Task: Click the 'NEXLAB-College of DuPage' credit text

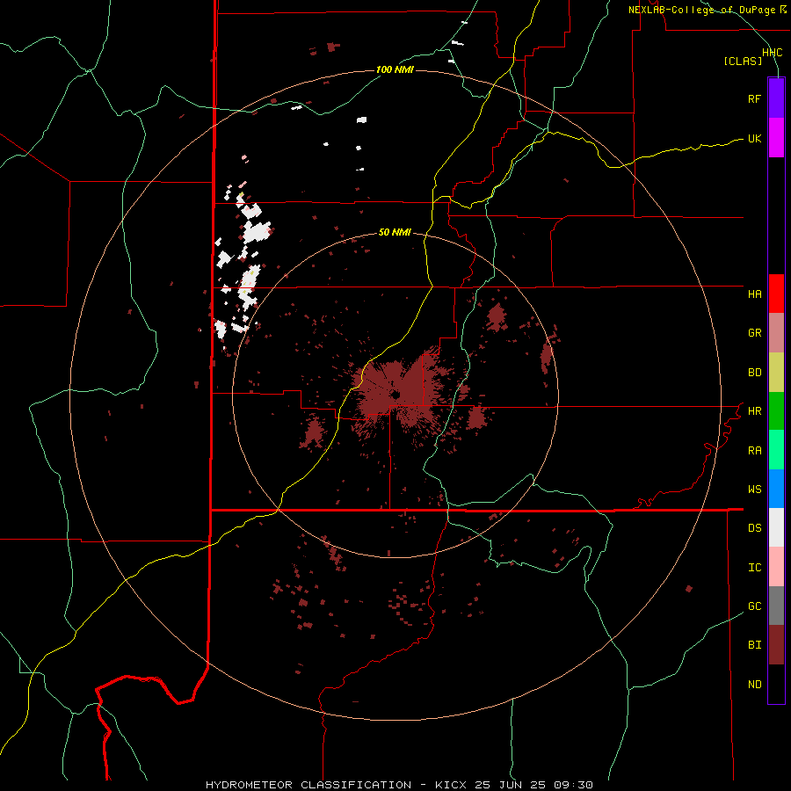Action: [x=701, y=10]
